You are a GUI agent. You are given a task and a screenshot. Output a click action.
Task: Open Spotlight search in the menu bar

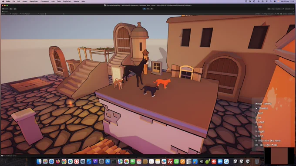[271, 1]
